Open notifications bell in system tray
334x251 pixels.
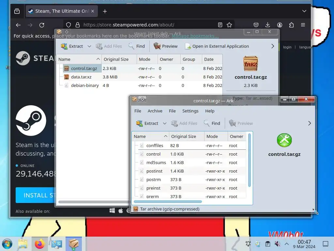point(248,244)
